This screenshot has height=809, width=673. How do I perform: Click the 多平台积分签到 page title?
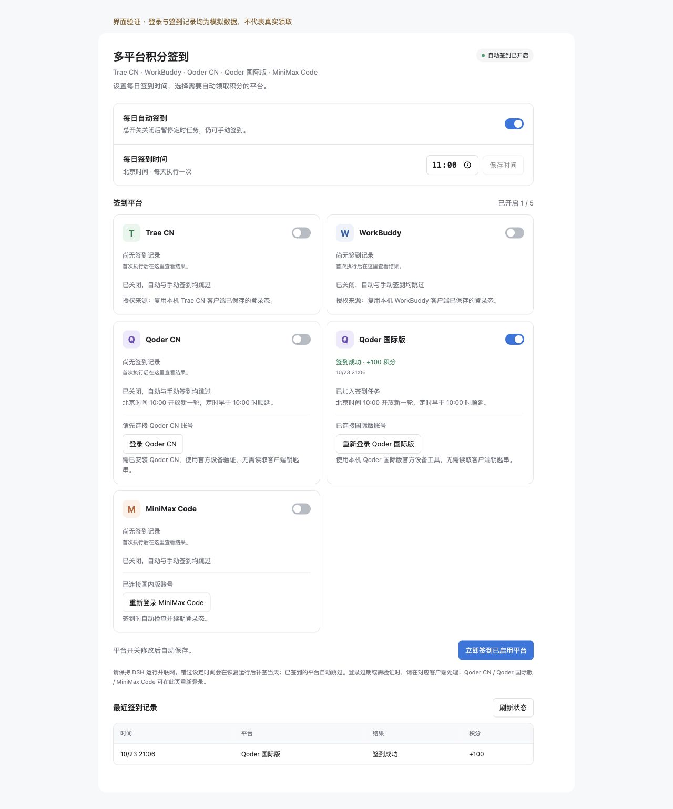click(151, 56)
